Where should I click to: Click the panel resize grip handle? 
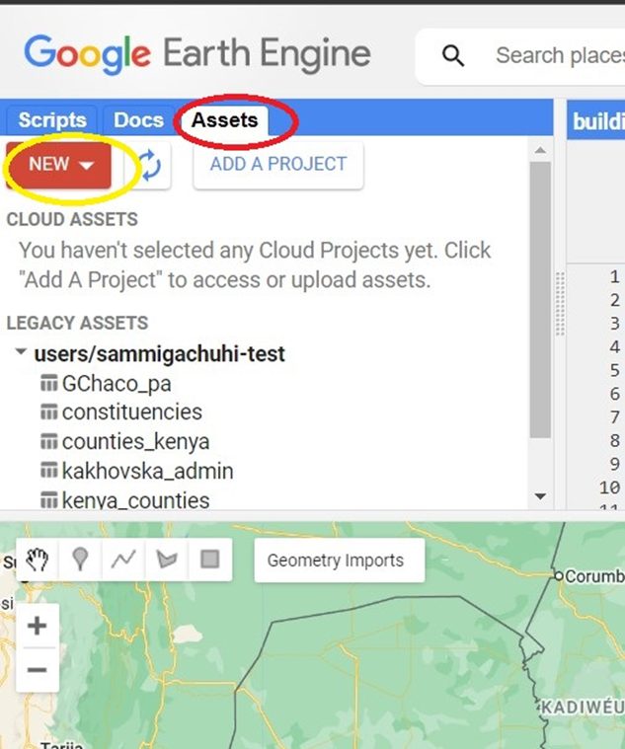(x=560, y=304)
